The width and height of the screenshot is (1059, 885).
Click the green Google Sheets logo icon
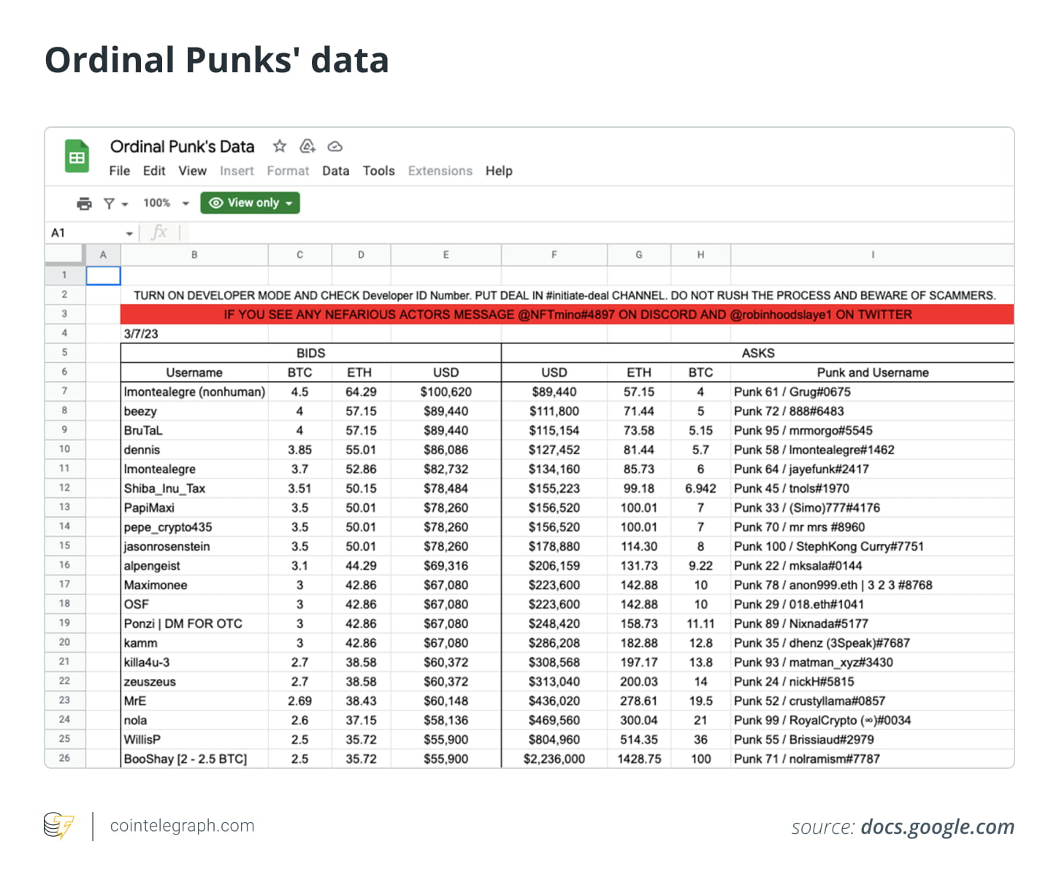tap(77, 156)
